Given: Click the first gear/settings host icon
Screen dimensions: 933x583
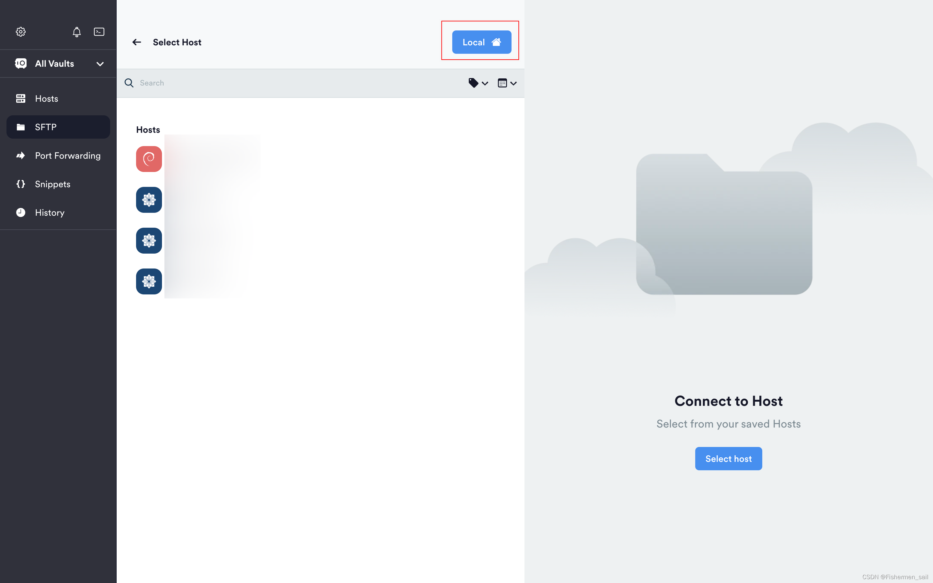Looking at the screenshot, I should click(x=148, y=200).
